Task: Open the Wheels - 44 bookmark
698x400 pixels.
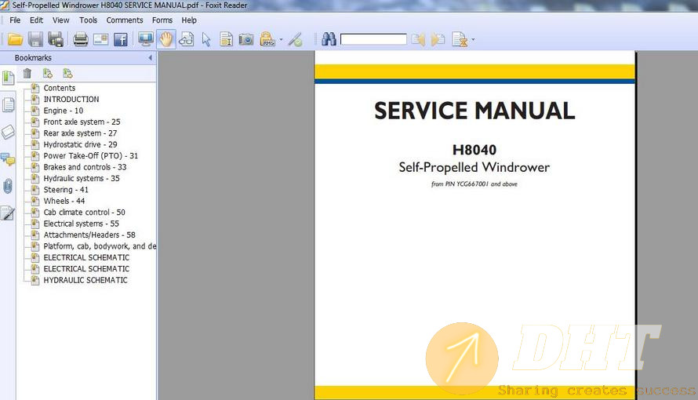Action: (64, 201)
